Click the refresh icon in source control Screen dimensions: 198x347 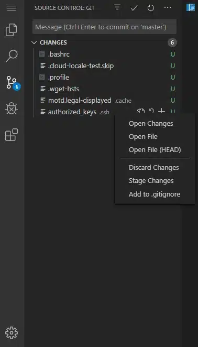tap(151, 8)
